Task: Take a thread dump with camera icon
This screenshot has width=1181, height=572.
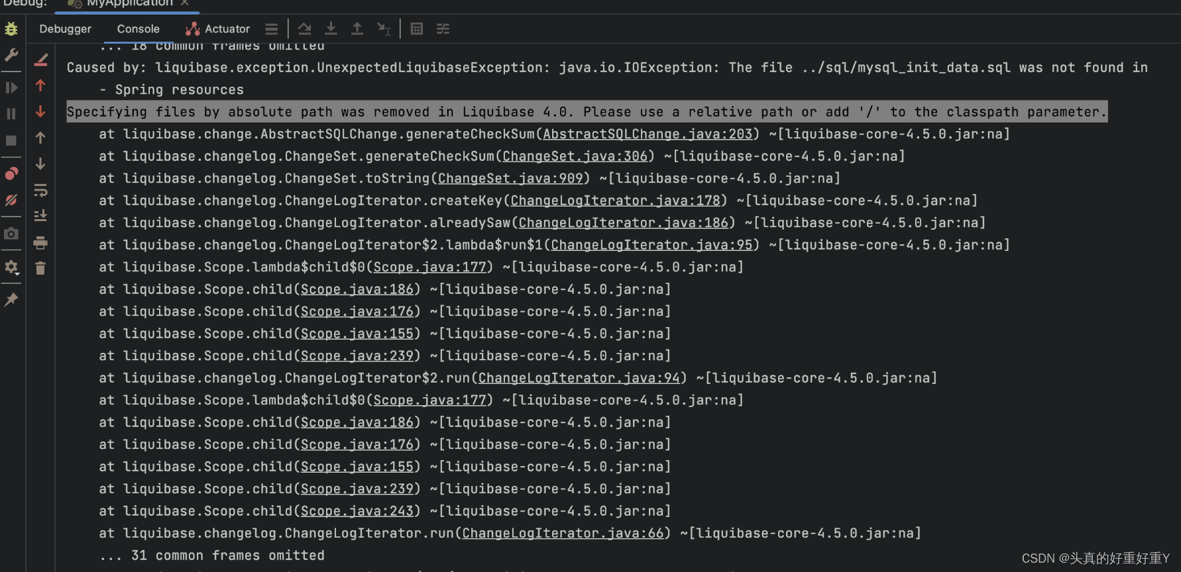Action: tap(11, 234)
